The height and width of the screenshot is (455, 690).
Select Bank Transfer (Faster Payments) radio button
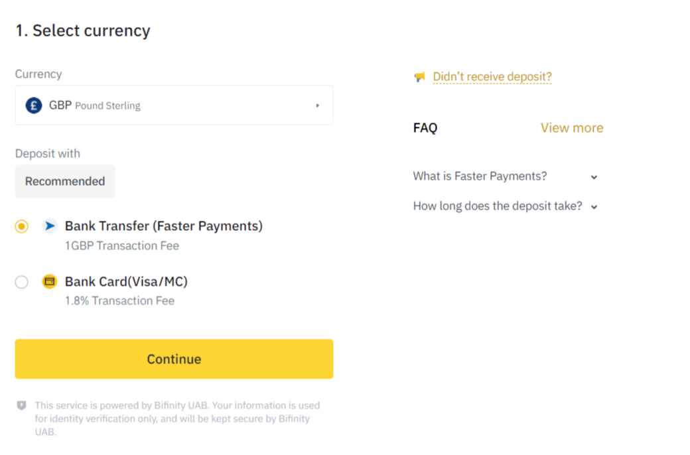pyautogui.click(x=21, y=226)
